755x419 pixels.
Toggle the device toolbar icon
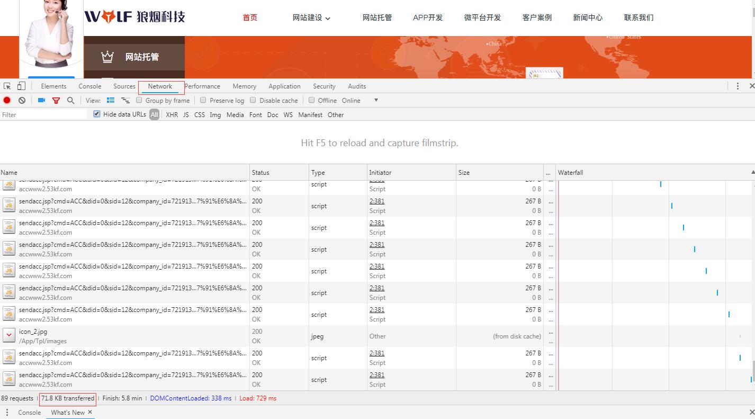click(x=21, y=85)
